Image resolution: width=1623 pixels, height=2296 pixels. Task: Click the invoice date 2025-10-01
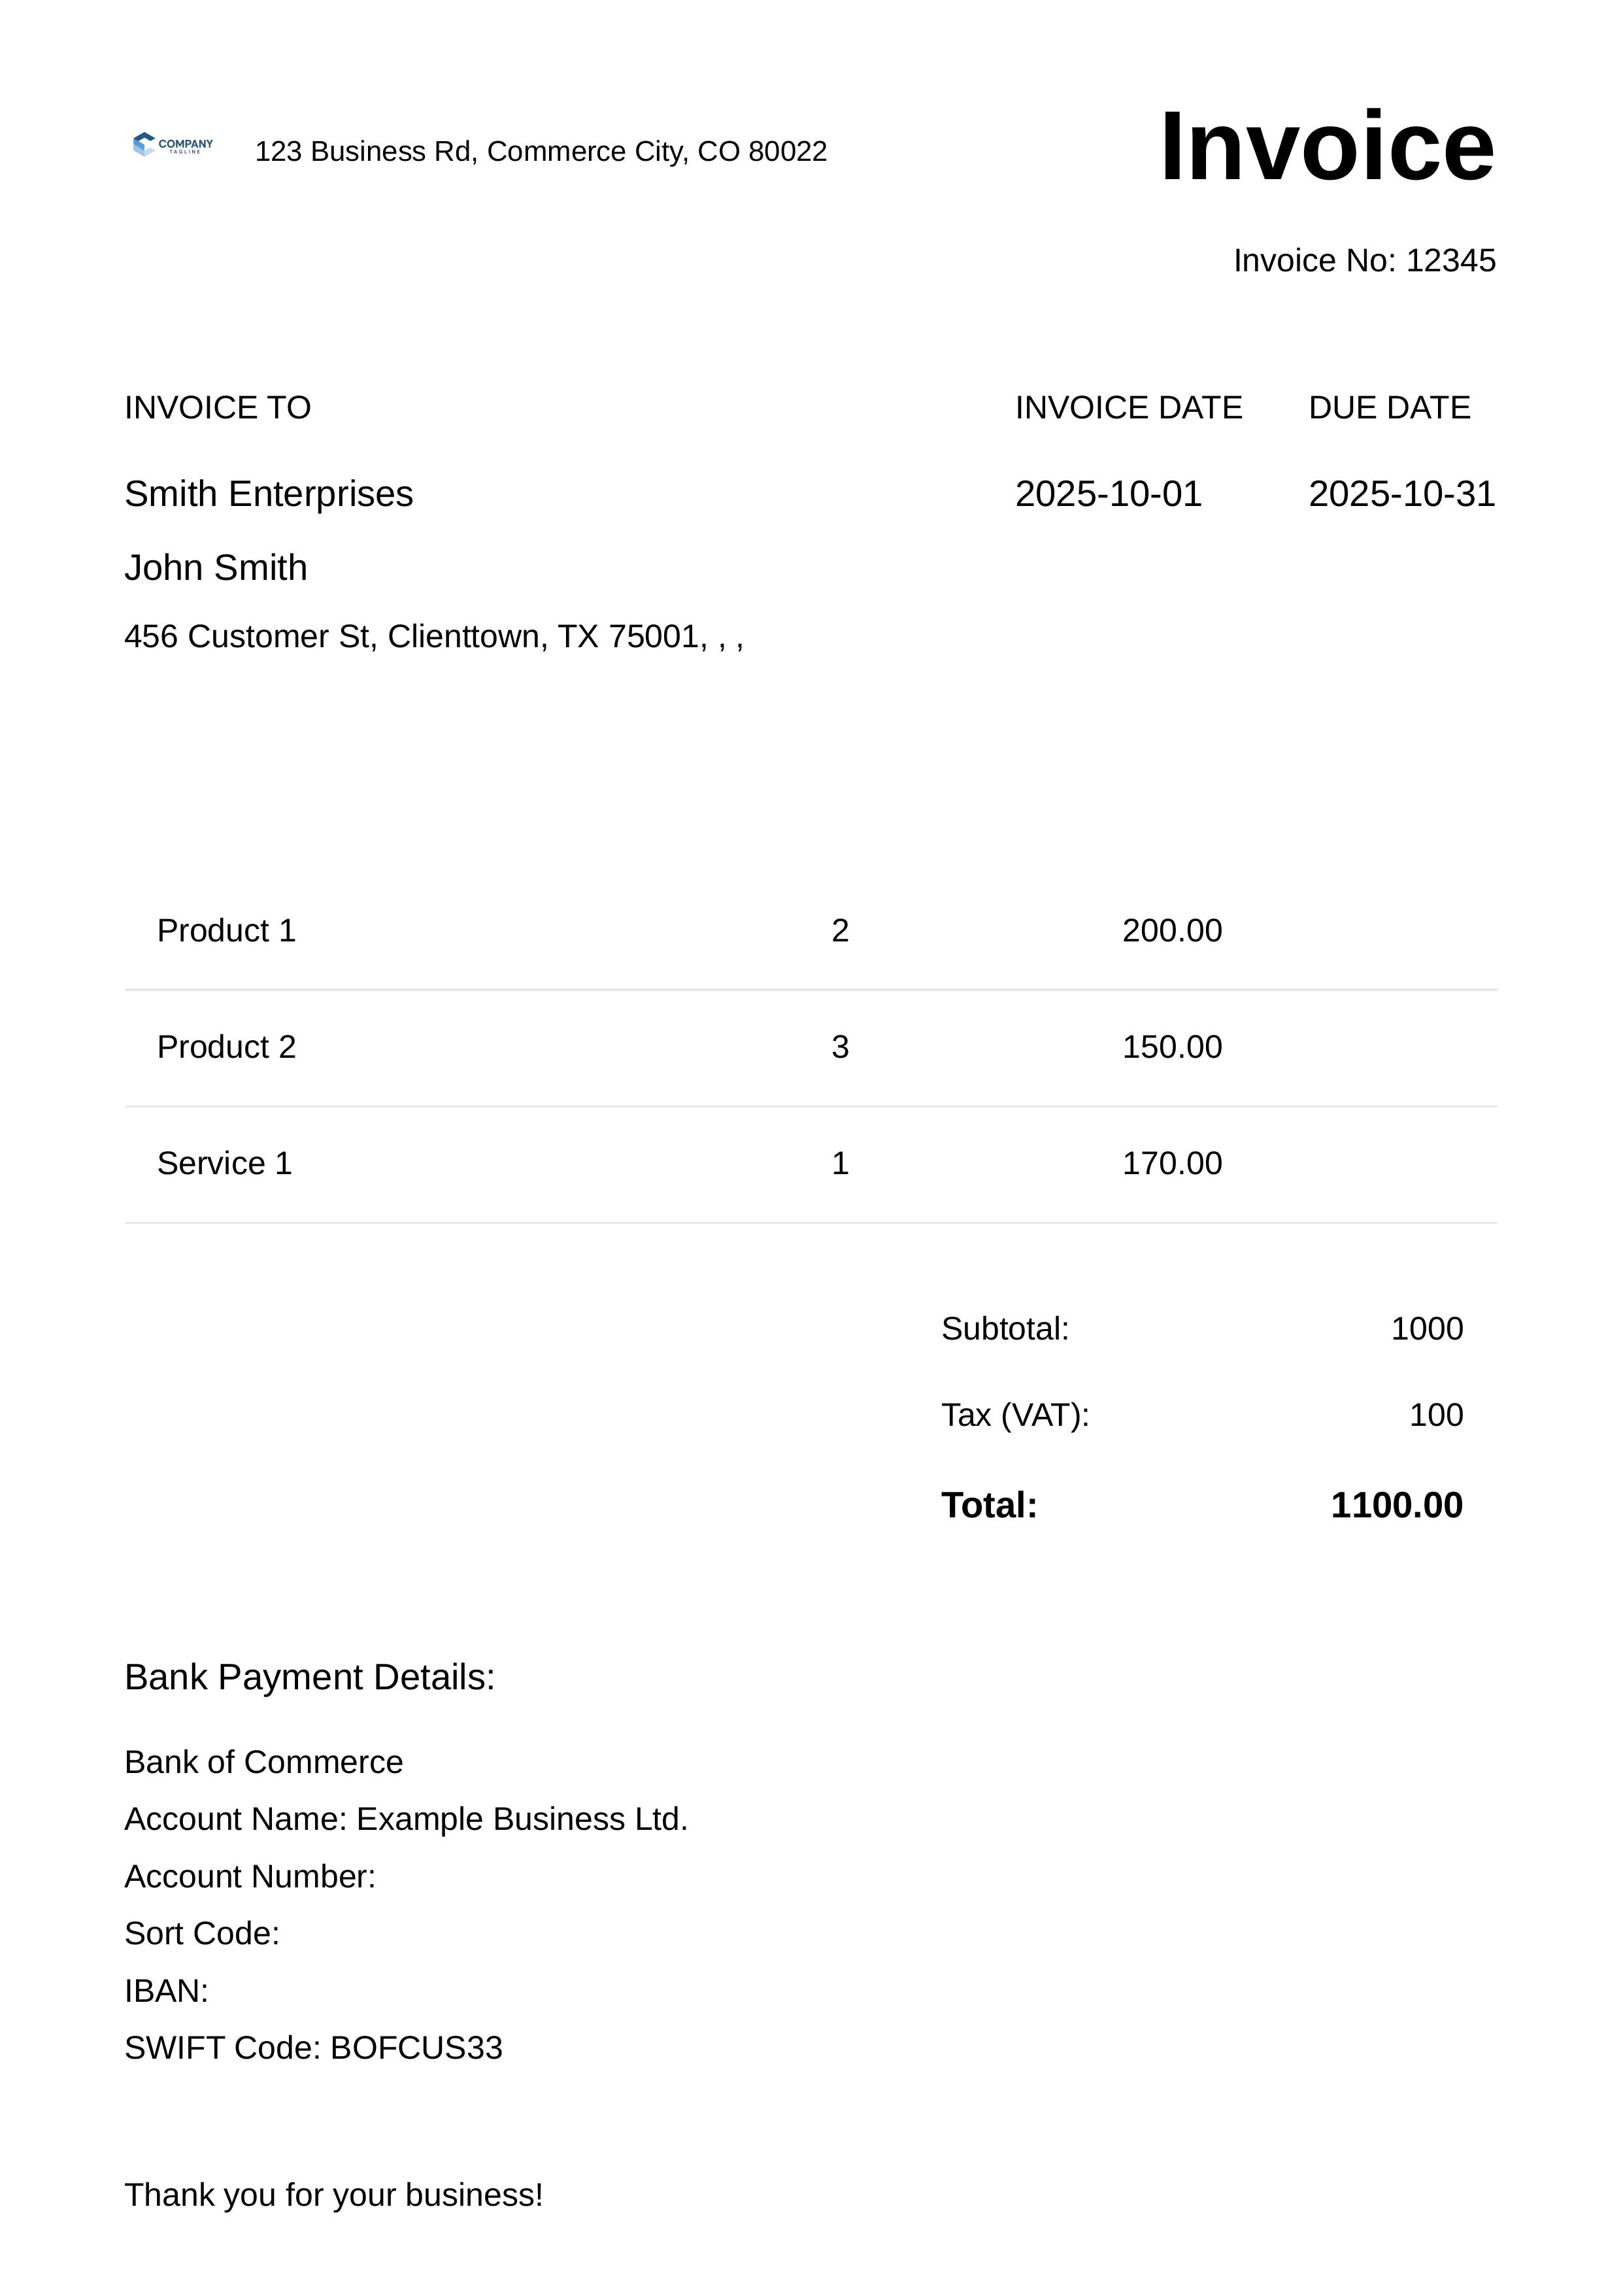click(1107, 494)
